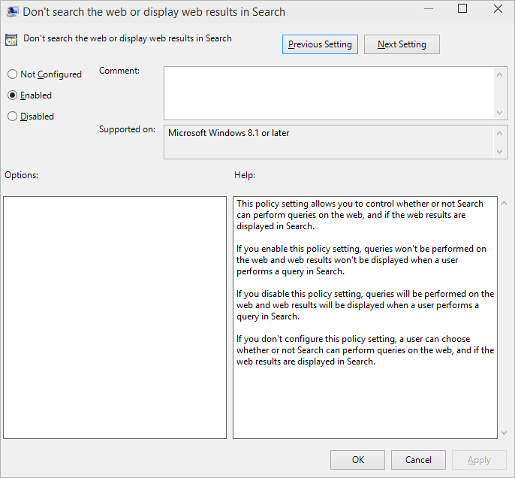Click the Help pane scroll up arrow
This screenshot has width=515, height=478.
coord(504,203)
